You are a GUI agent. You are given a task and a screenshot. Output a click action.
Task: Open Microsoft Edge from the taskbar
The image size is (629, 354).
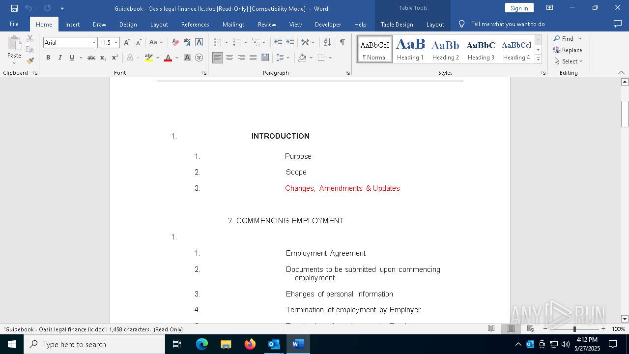[202, 344]
